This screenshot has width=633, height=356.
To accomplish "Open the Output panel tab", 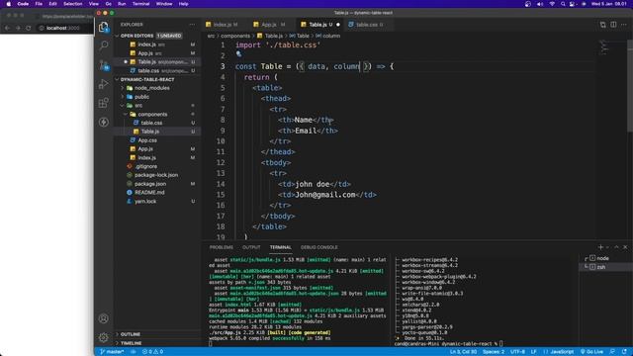I will pos(251,247).
